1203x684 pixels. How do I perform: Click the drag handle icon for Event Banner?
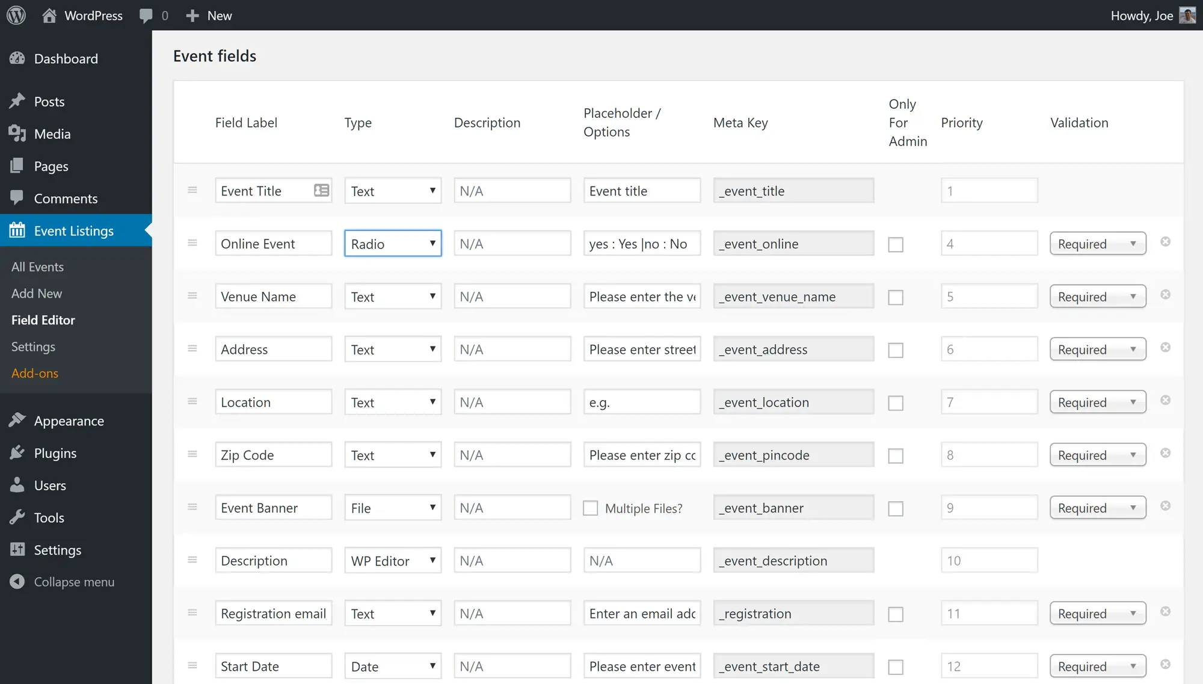tap(192, 507)
